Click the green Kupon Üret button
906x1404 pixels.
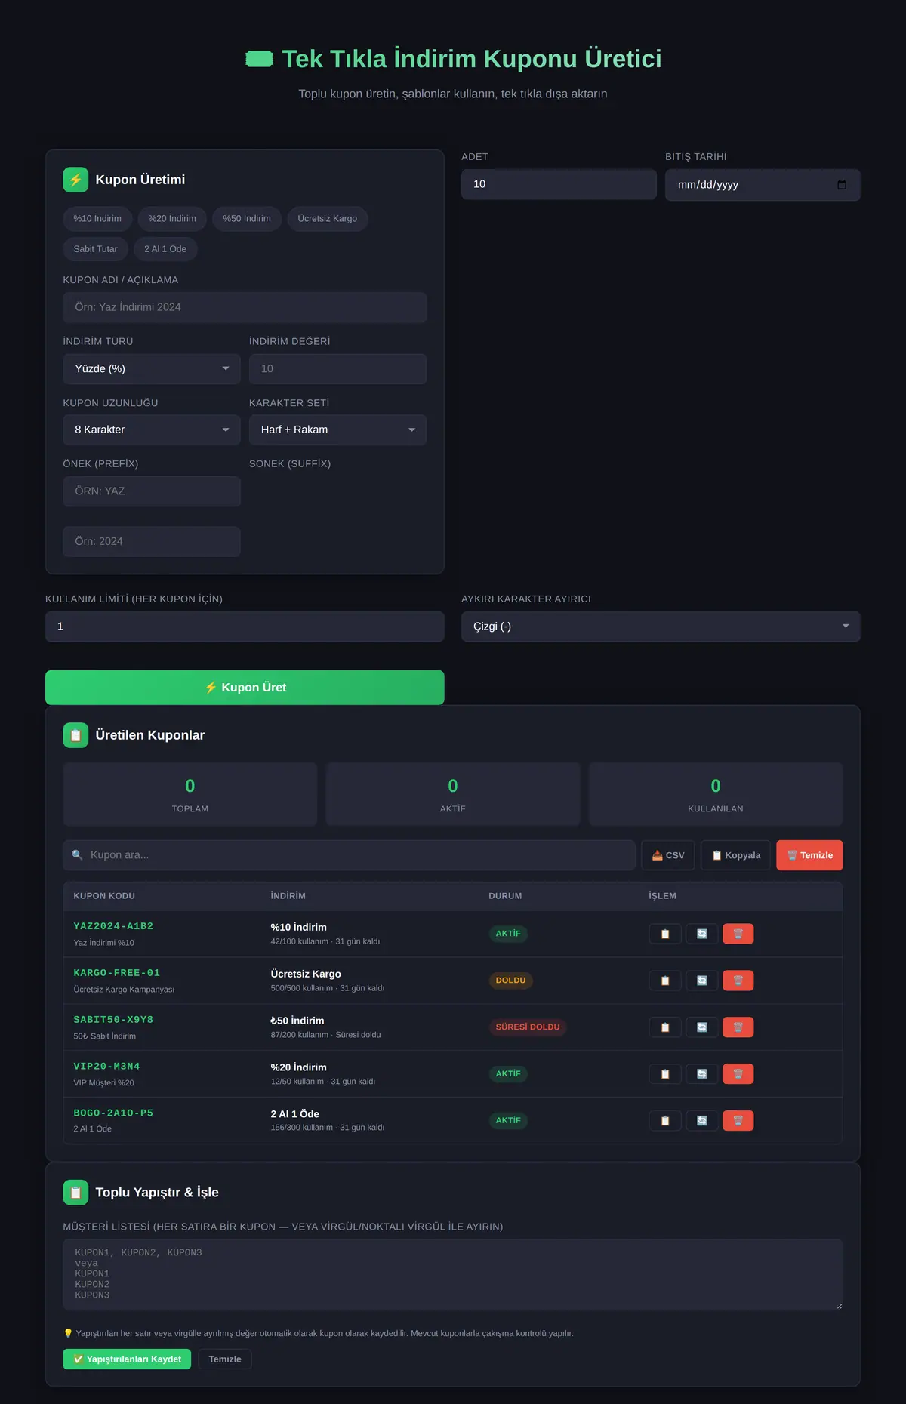click(245, 688)
